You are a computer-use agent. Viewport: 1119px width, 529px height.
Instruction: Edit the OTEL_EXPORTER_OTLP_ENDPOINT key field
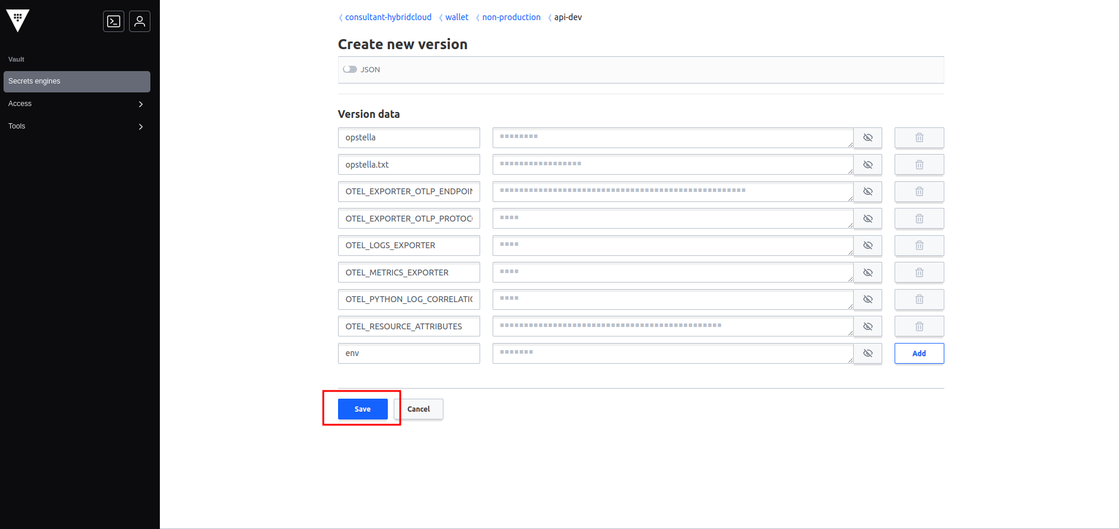click(x=409, y=191)
